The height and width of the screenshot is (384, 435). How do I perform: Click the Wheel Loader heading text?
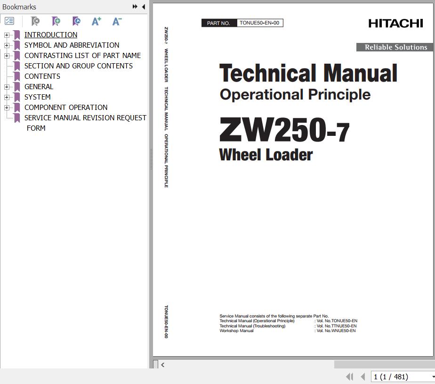tap(266, 155)
